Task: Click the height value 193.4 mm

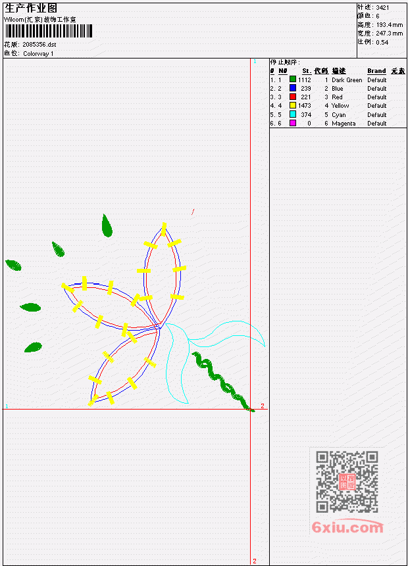Action: click(390, 25)
